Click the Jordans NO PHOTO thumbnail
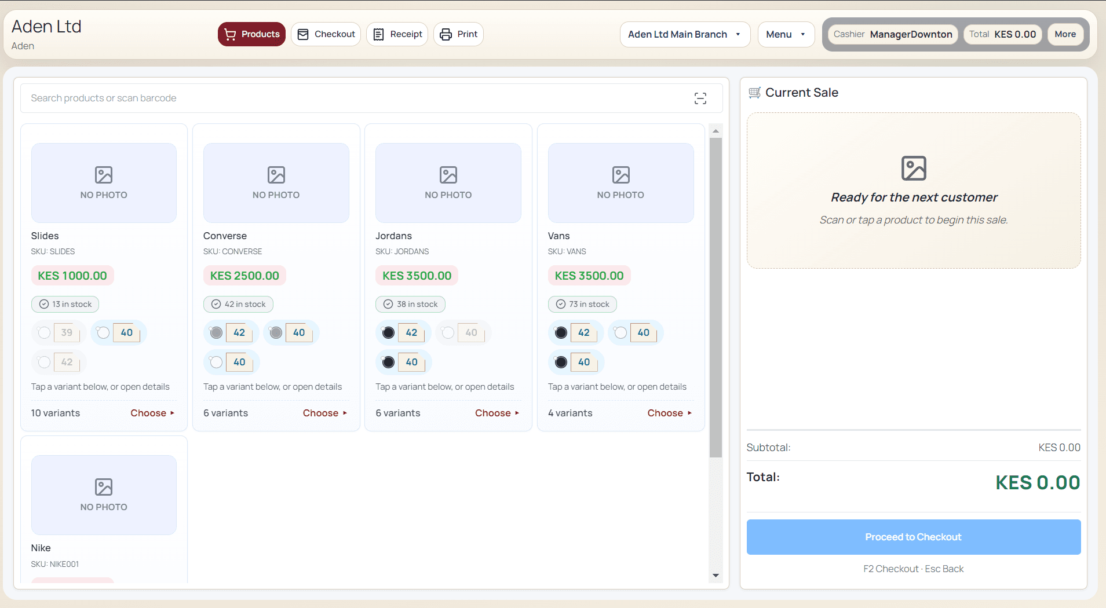Viewport: 1106px width, 608px height. click(x=448, y=183)
